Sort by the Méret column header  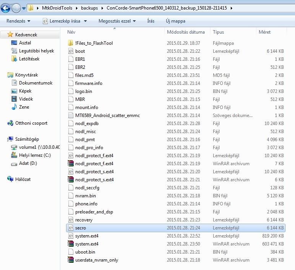[x=264, y=32]
